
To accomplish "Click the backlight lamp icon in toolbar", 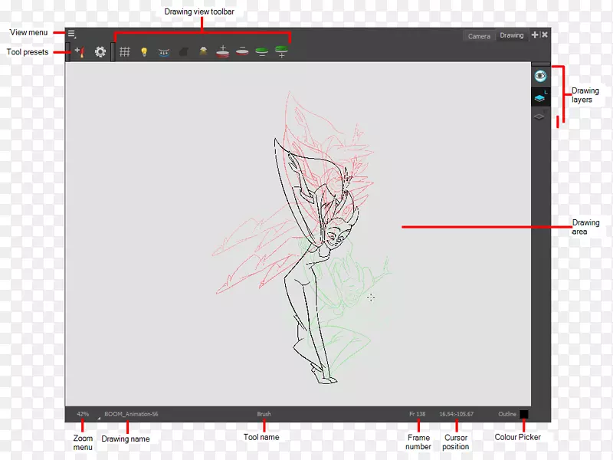I will click(204, 52).
